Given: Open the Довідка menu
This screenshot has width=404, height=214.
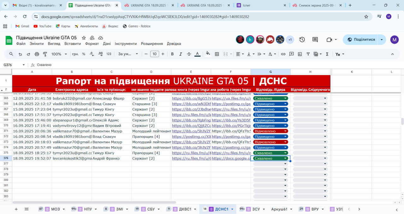Looking at the screenshot, I should pyautogui.click(x=174, y=44).
